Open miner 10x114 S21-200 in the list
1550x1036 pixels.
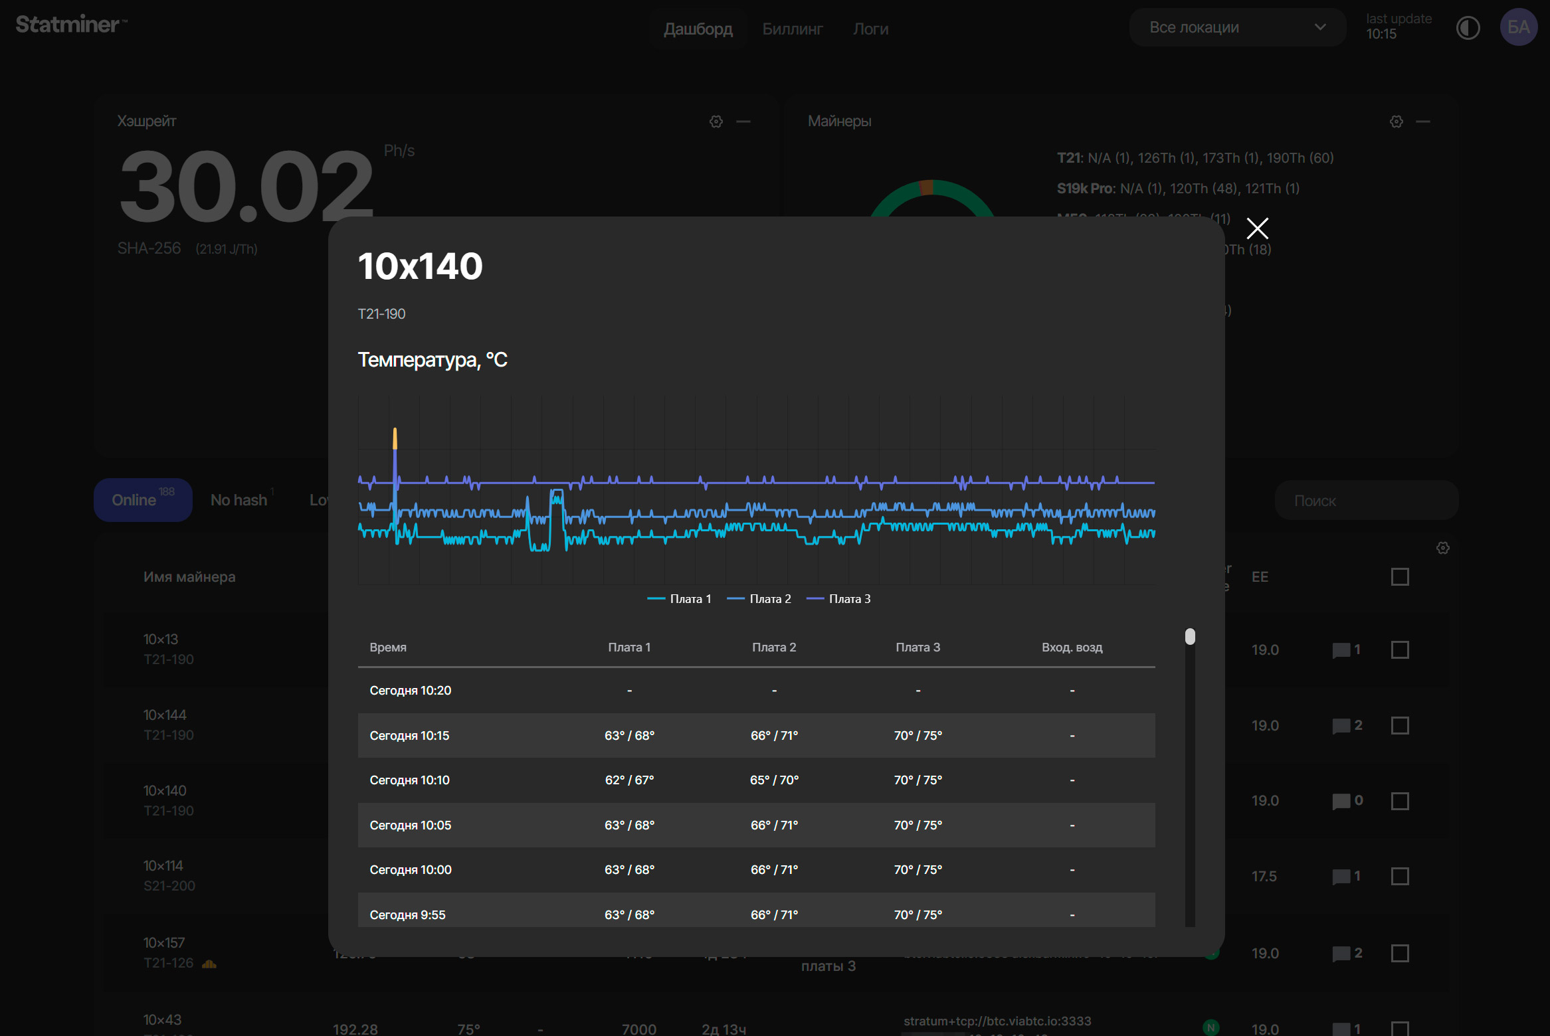point(169,876)
